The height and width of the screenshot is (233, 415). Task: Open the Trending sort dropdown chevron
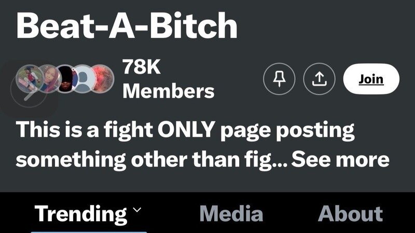[137, 210]
